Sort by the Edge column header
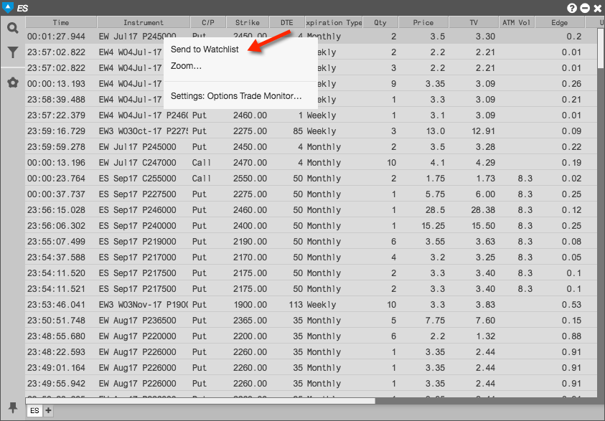This screenshot has width=605, height=421. click(560, 22)
